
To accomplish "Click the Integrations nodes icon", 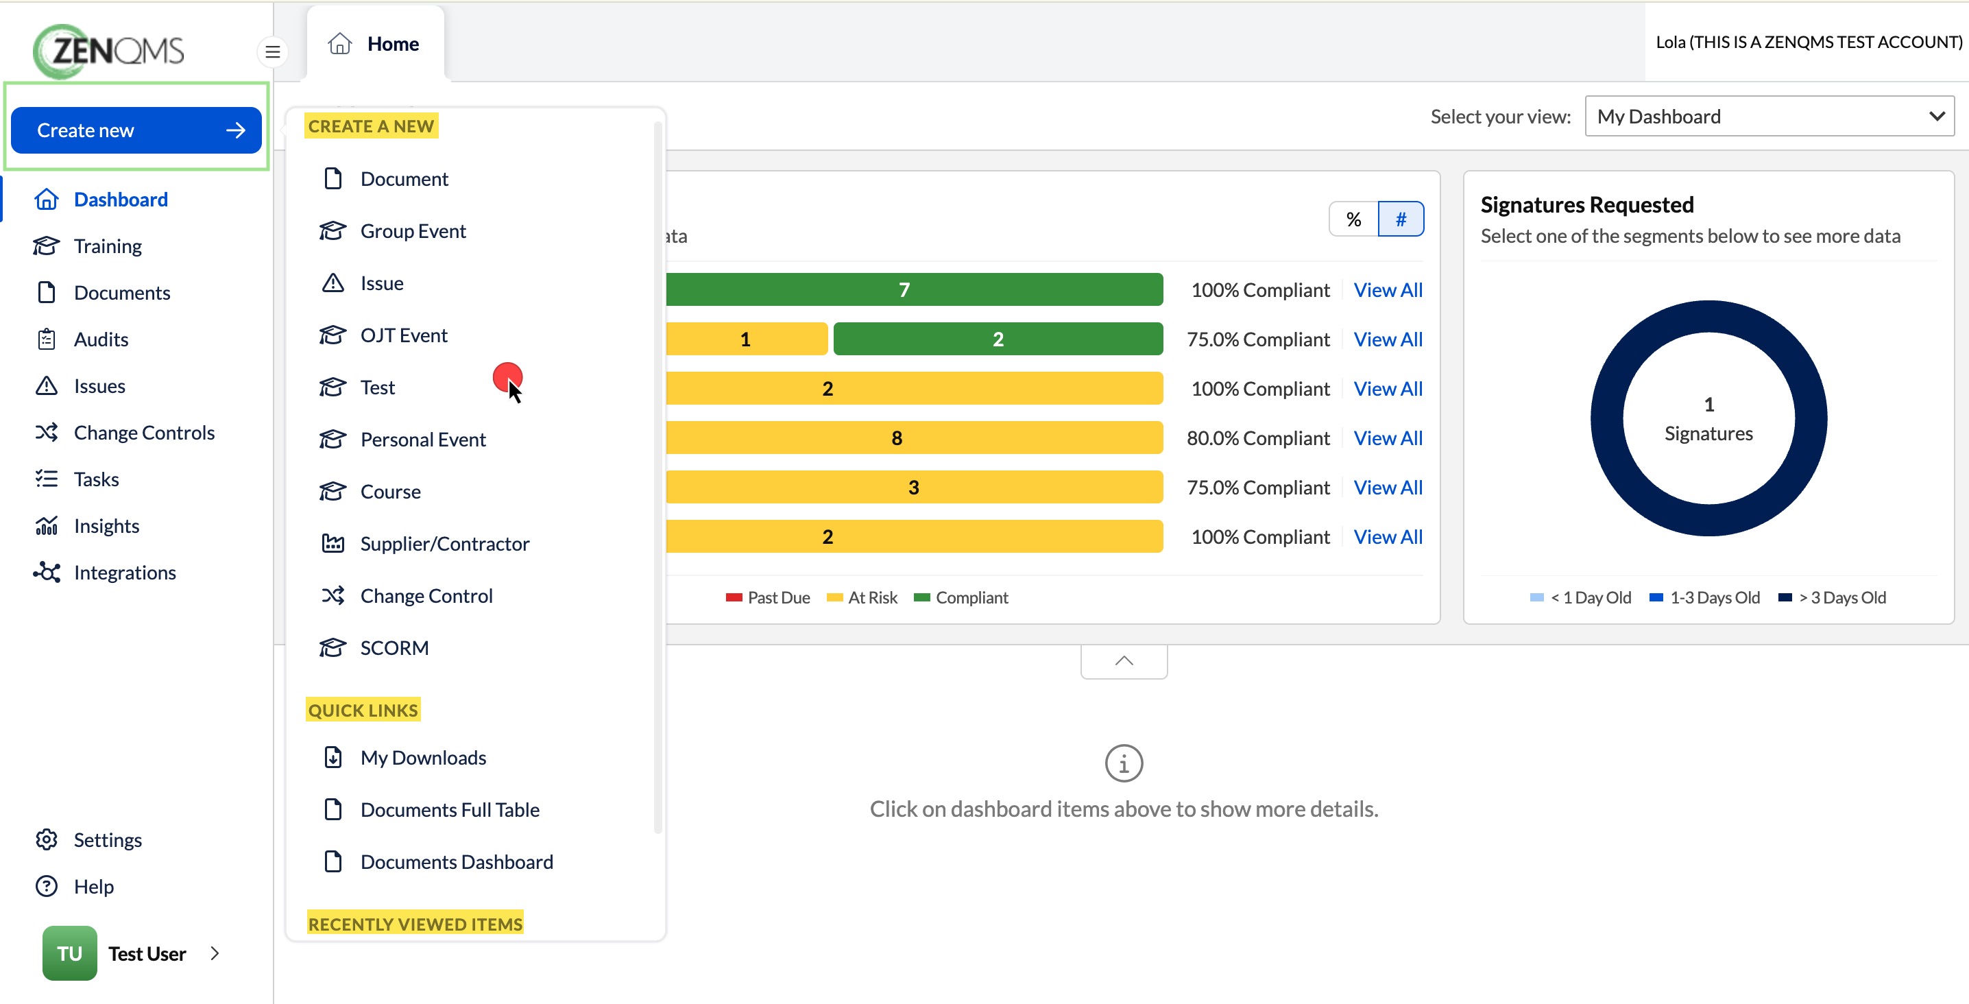I will pyautogui.click(x=46, y=572).
